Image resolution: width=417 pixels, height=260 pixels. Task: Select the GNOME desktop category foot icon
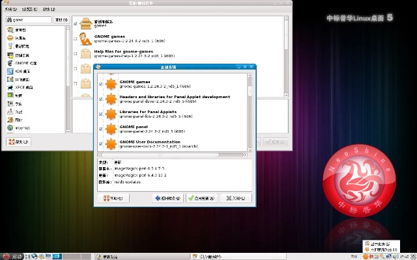pos(10,63)
